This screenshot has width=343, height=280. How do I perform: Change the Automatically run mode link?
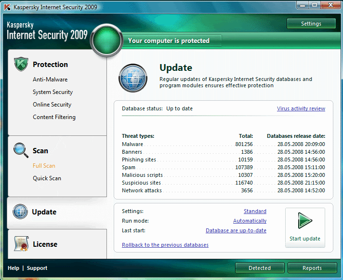pyautogui.click(x=250, y=221)
